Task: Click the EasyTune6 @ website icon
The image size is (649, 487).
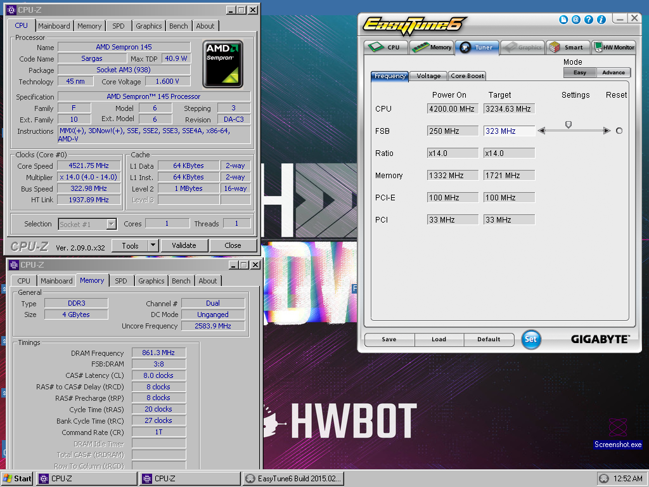Action: [575, 20]
